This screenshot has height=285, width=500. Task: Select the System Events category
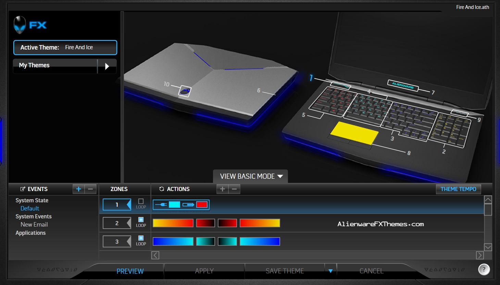34,217
